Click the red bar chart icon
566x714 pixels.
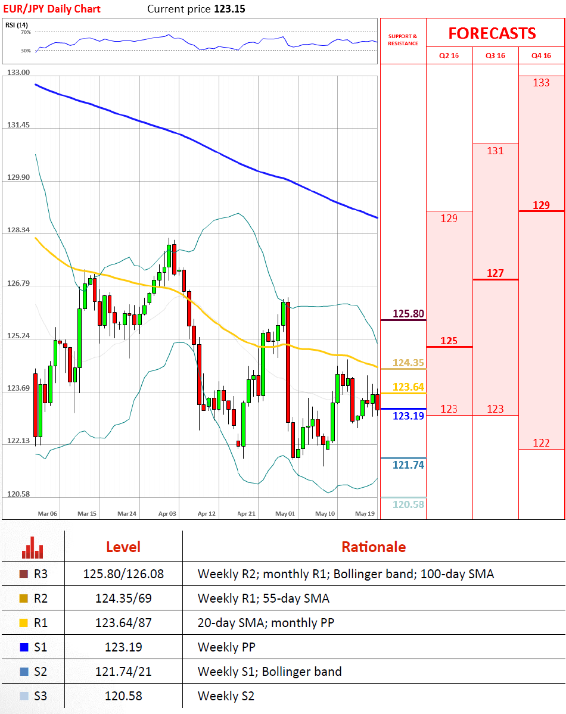(32, 547)
